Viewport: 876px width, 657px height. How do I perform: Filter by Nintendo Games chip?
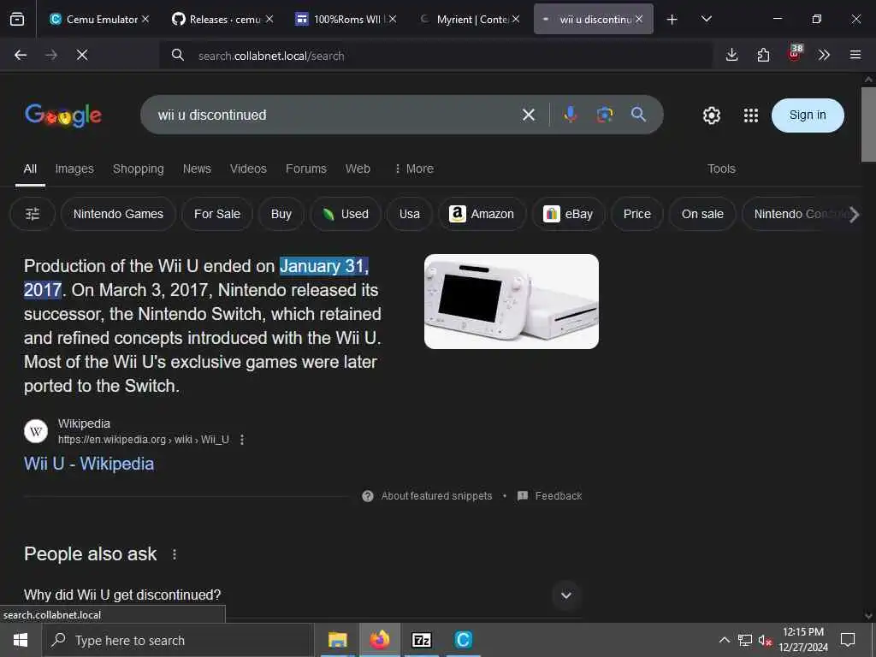[118, 214]
